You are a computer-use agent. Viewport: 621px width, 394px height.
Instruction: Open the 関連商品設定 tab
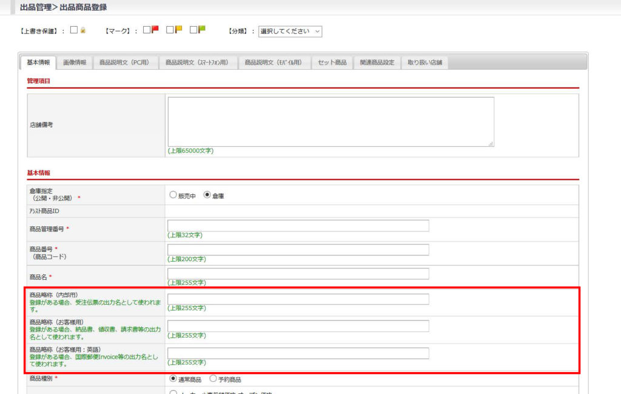coord(377,63)
